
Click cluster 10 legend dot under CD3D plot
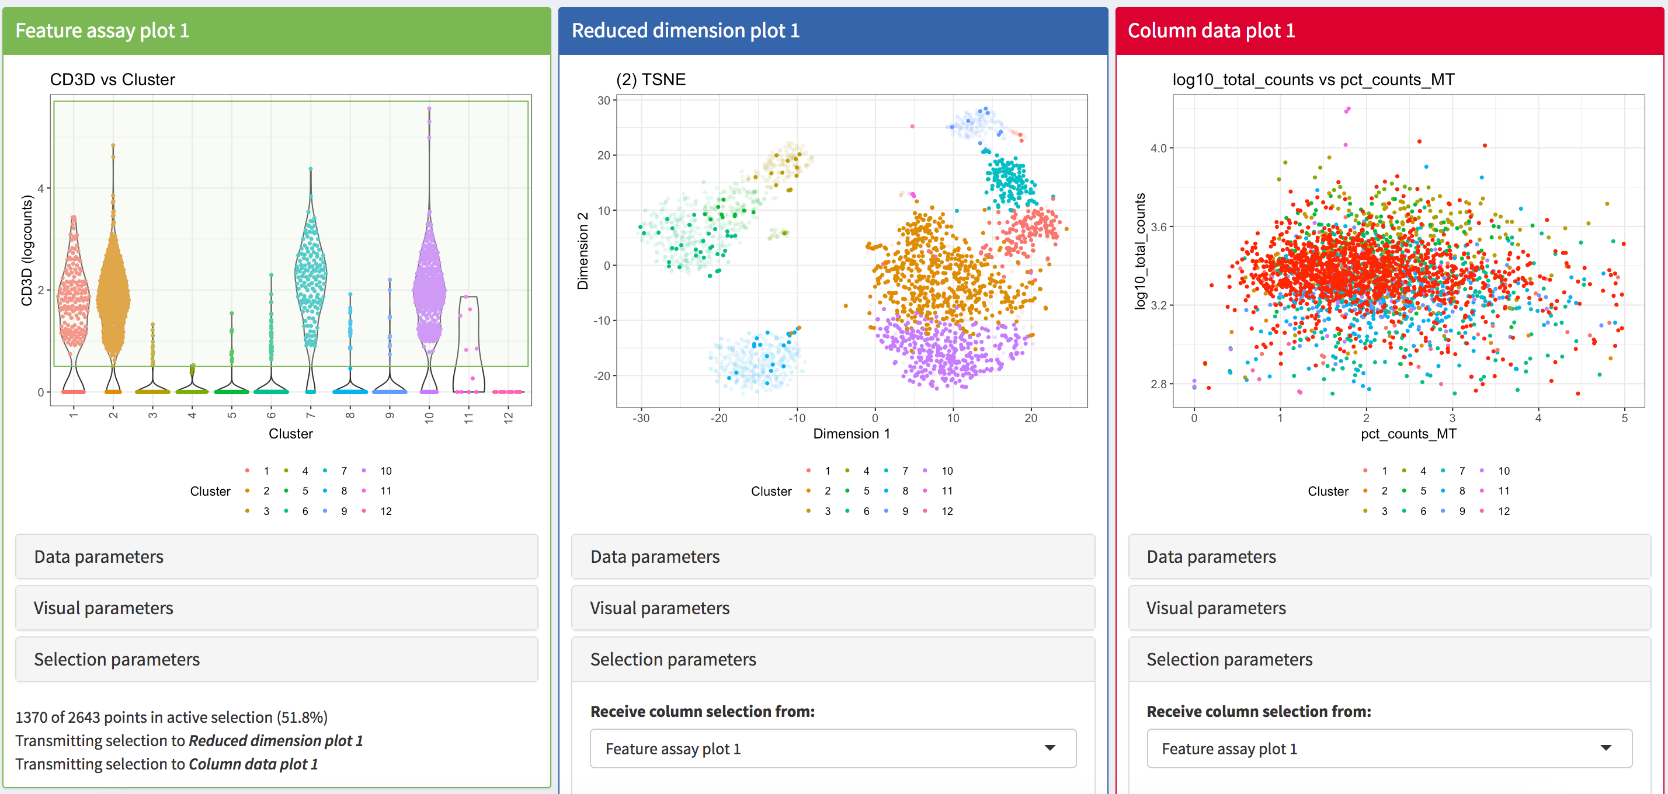[x=364, y=471]
